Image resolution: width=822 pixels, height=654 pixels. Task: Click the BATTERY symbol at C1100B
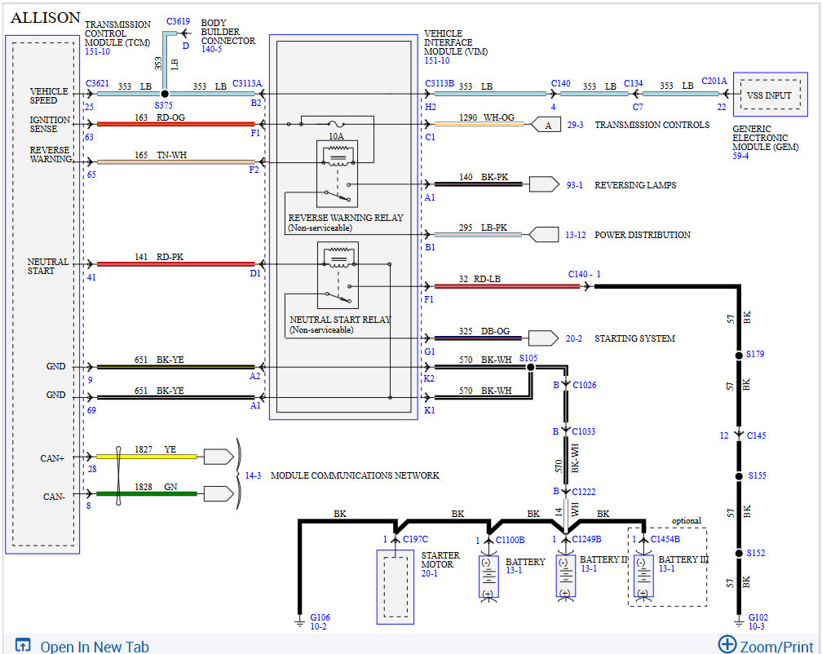click(x=488, y=577)
